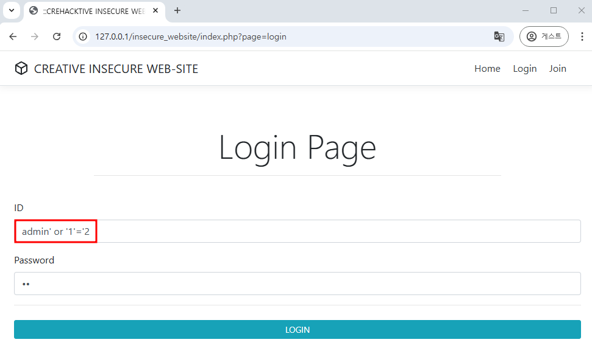This screenshot has width=592, height=362.
Task: Open Chrome three-dot menu
Action: click(582, 37)
